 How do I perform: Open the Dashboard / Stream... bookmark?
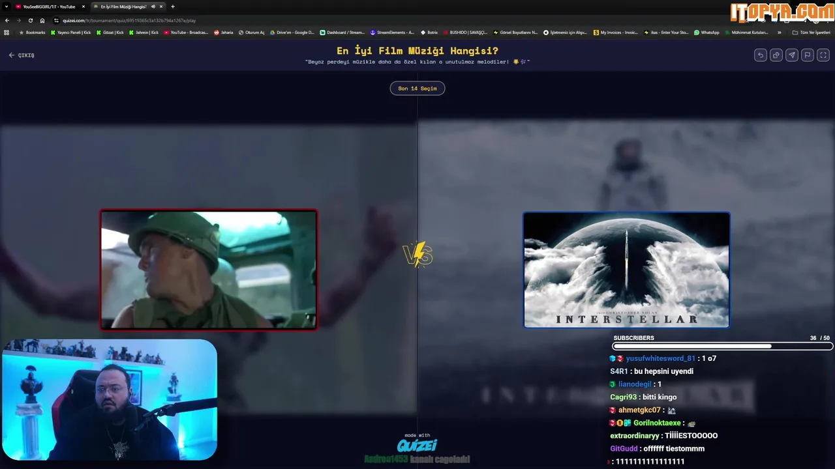pyautogui.click(x=342, y=33)
